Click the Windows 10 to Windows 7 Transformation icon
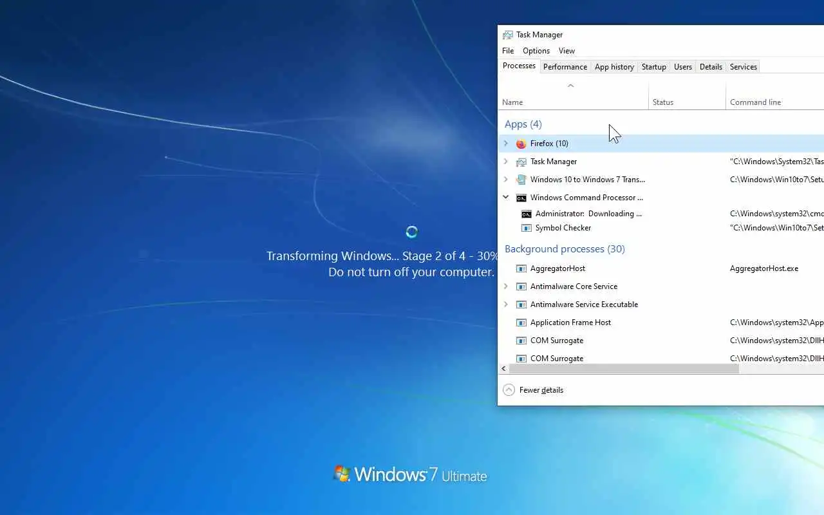 click(x=521, y=180)
